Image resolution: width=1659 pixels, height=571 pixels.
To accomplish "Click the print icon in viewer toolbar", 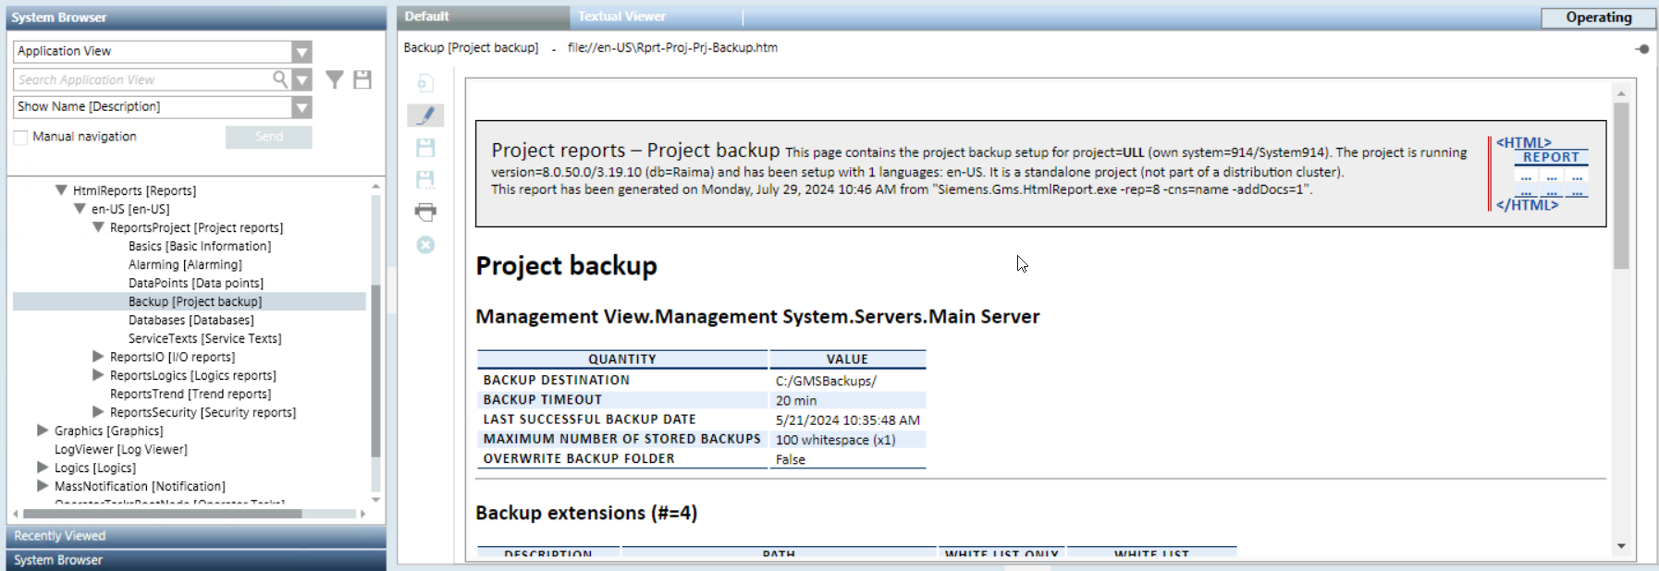I will pos(425,212).
